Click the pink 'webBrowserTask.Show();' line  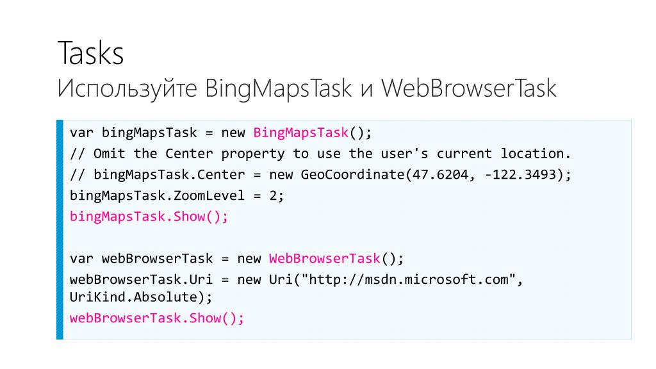pos(157,318)
